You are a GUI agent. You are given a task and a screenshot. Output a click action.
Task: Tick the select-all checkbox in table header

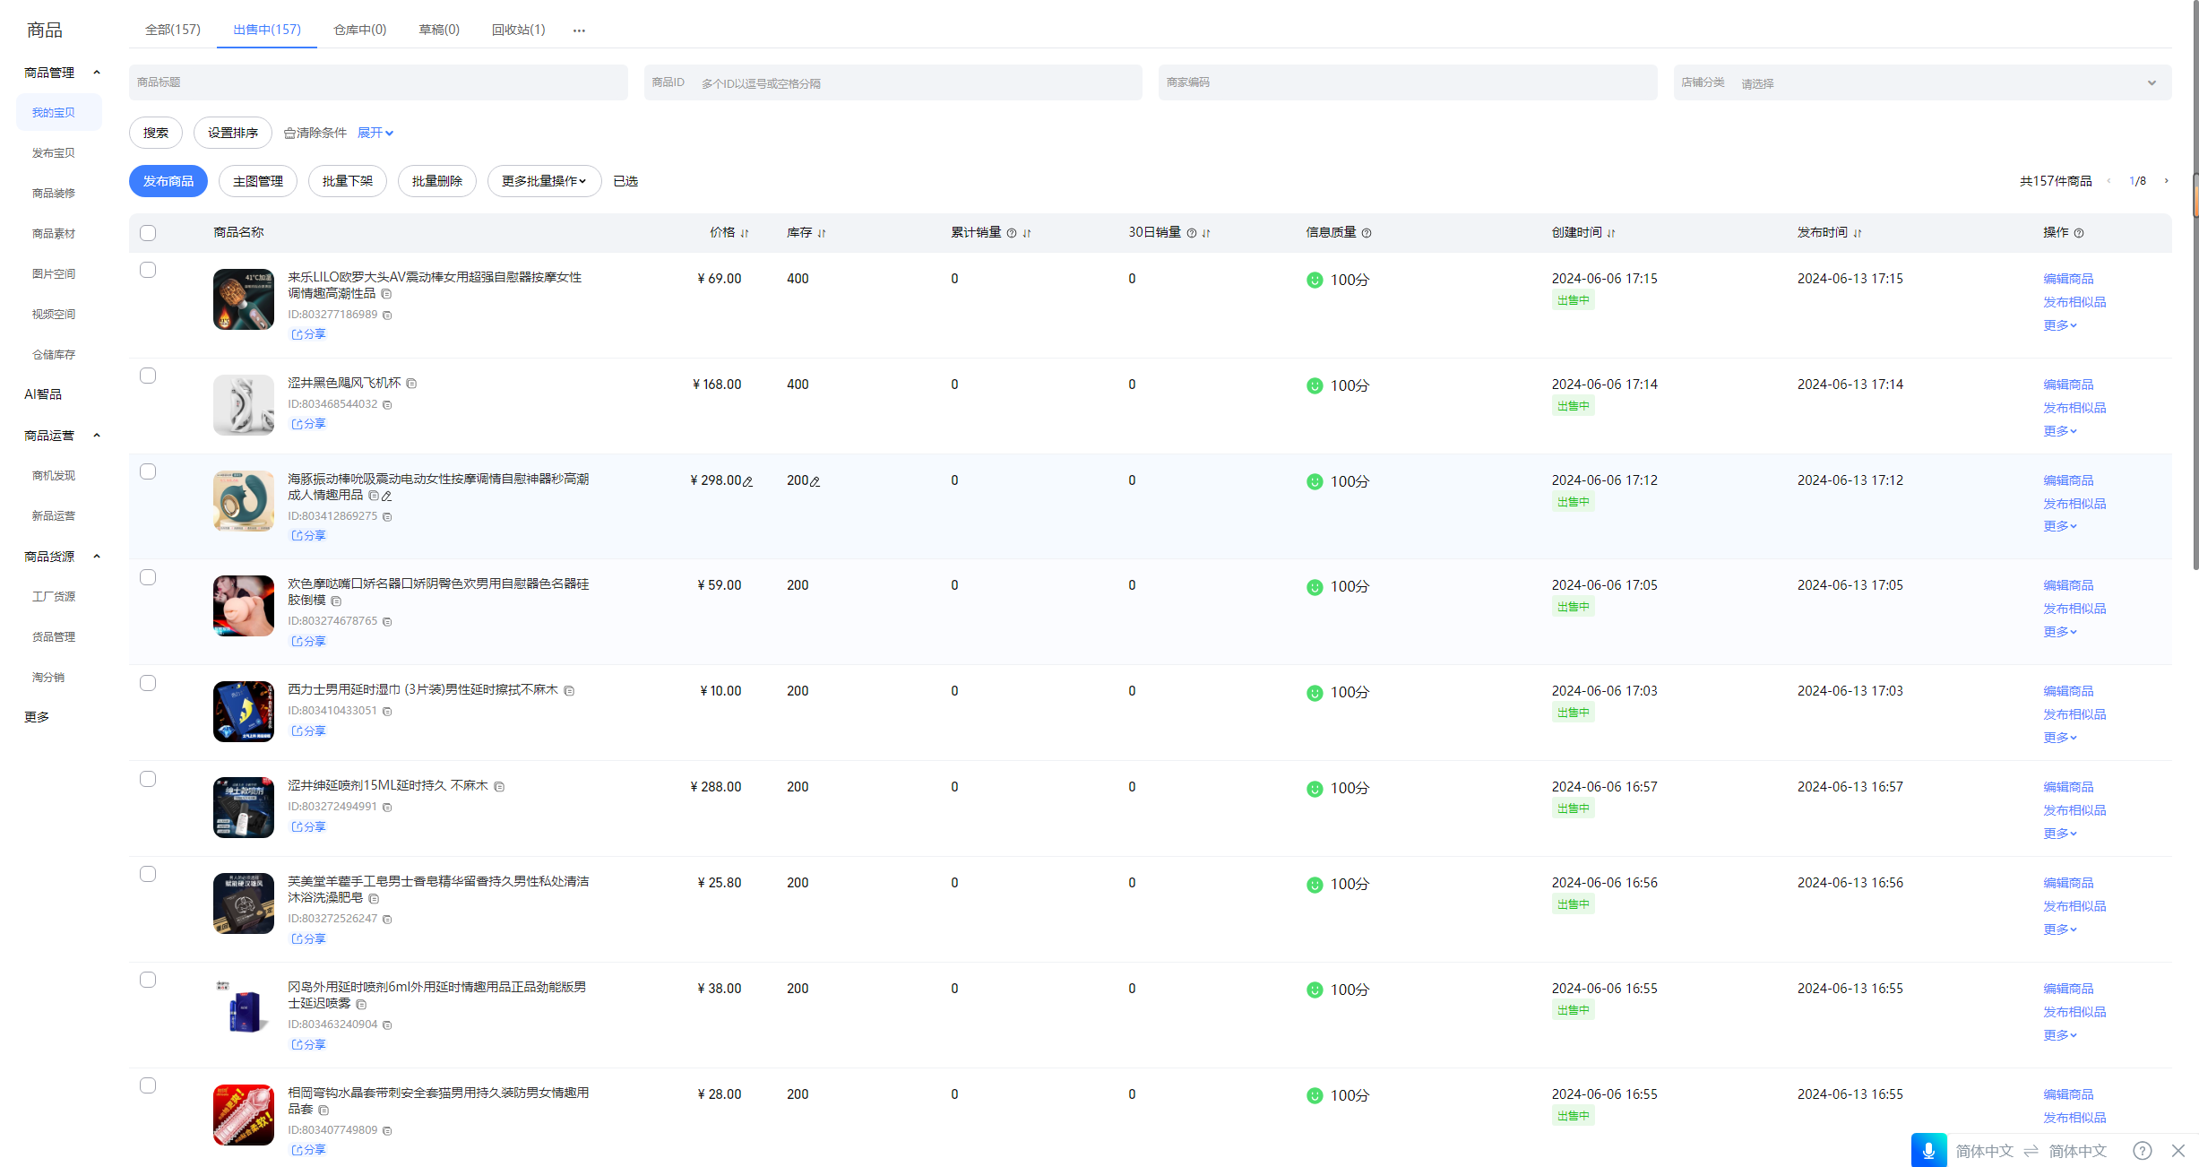[148, 233]
